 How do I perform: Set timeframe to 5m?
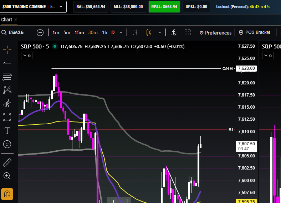point(67,32)
